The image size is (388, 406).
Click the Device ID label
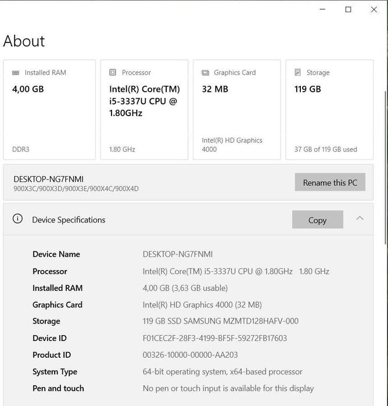(x=49, y=338)
